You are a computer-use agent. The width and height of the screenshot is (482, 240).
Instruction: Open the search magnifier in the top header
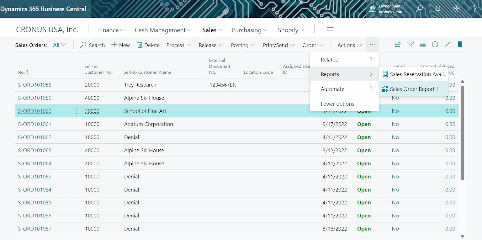[x=419, y=8]
